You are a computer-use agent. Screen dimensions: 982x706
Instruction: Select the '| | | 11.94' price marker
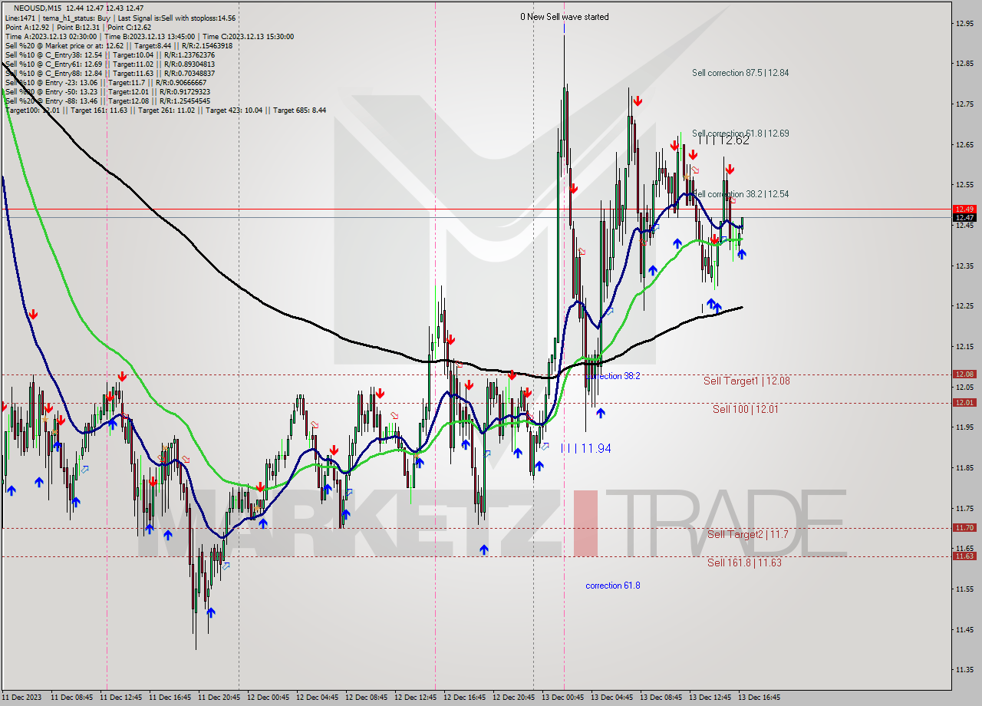[586, 448]
